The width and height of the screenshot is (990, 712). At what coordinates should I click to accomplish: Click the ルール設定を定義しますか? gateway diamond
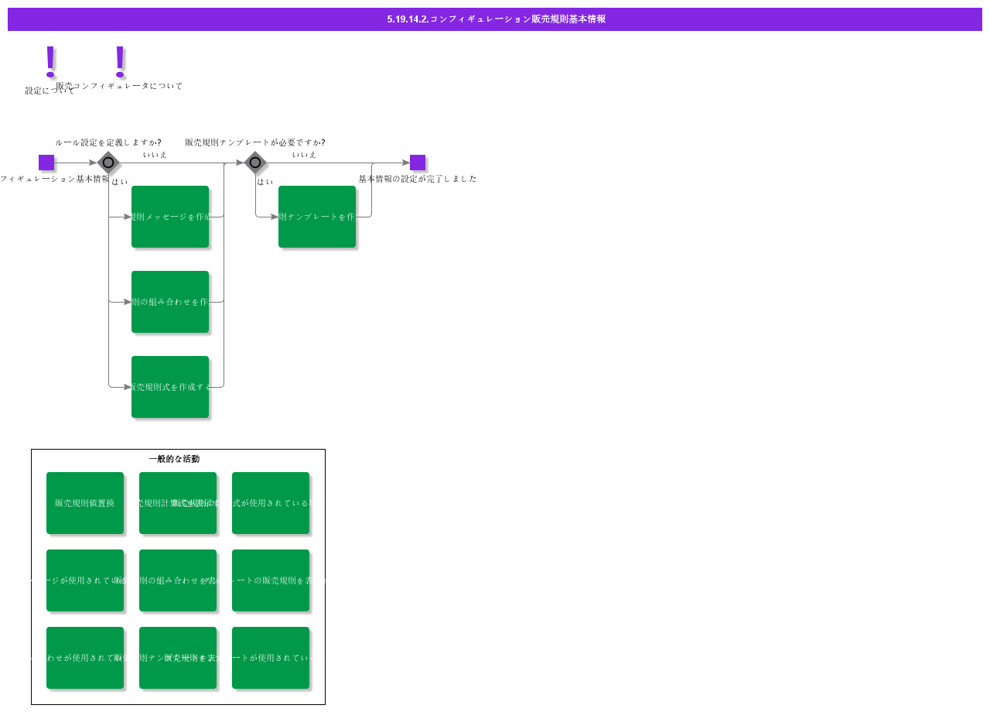108,163
